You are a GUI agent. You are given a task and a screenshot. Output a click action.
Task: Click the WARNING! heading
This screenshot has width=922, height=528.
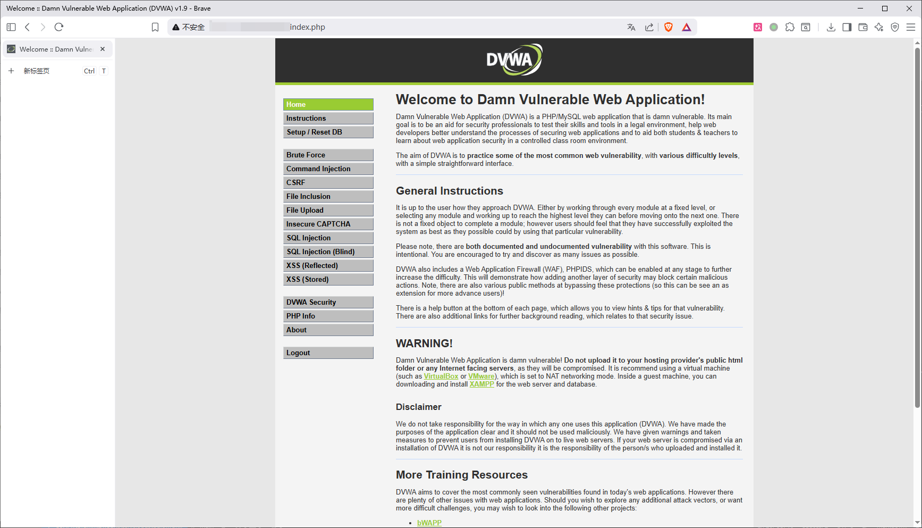pyautogui.click(x=424, y=343)
